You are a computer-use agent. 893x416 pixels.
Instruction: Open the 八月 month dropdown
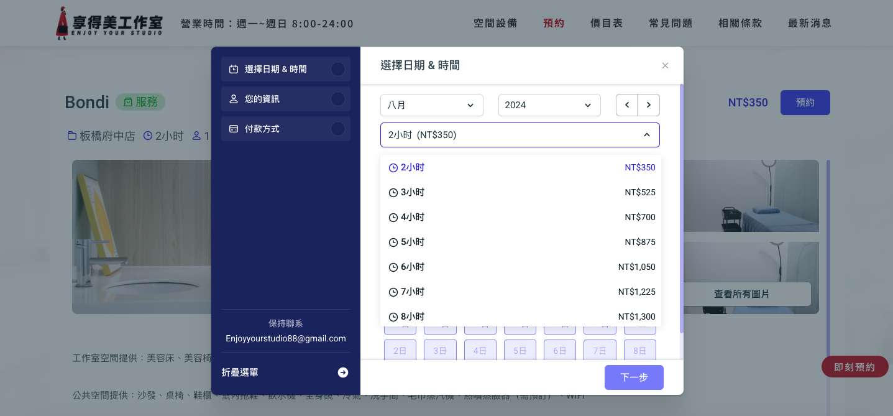[431, 105]
